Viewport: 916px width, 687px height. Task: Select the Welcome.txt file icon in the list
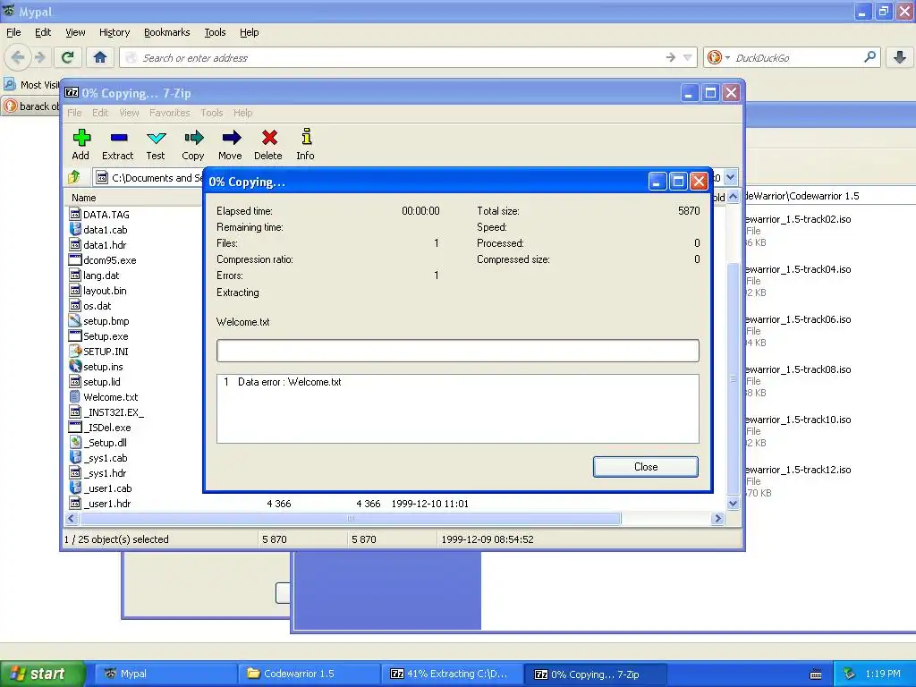coord(75,397)
